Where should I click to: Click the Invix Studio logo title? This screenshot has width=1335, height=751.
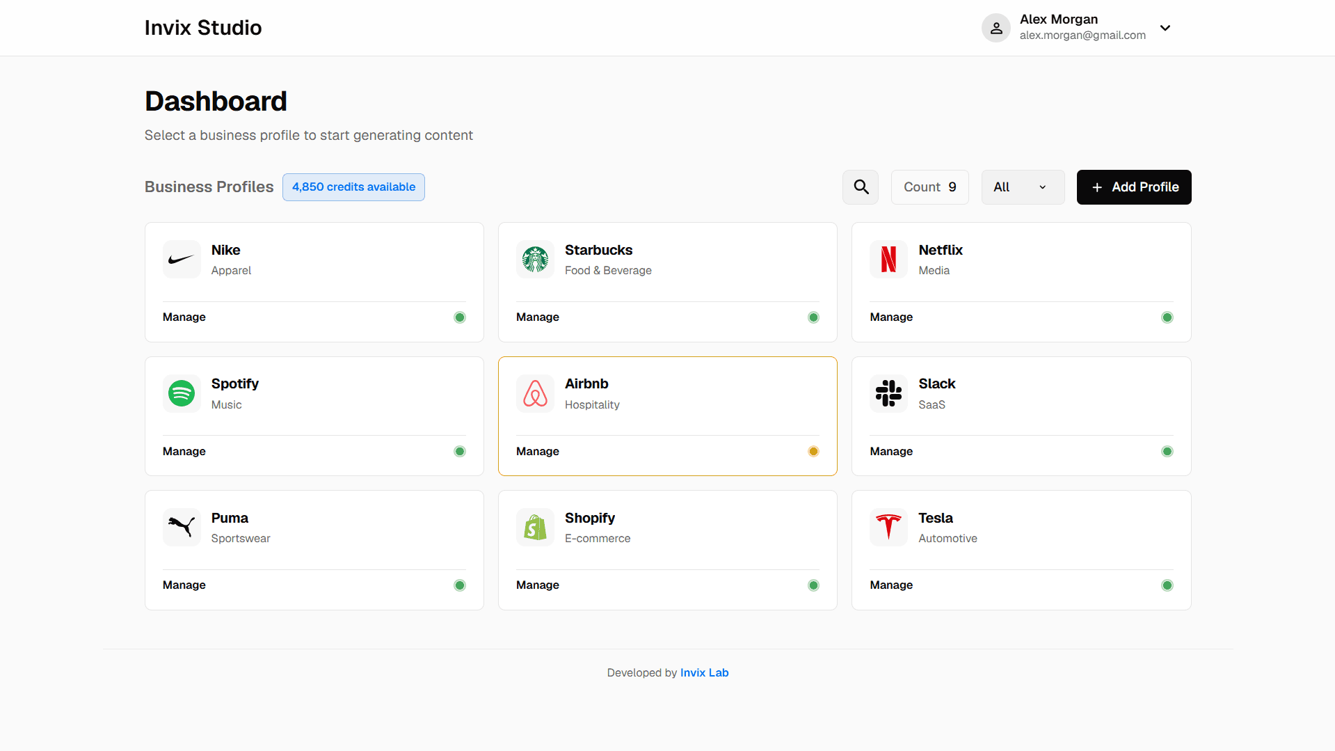tap(203, 28)
